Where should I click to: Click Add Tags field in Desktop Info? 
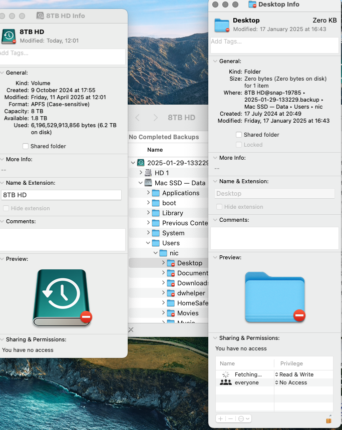coord(274,45)
